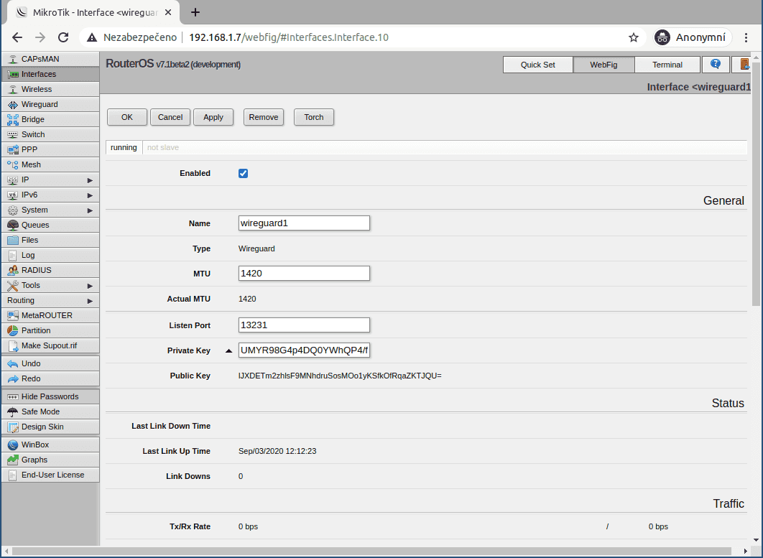Click the Hide Passwords icon
The width and height of the screenshot is (763, 558).
13,396
